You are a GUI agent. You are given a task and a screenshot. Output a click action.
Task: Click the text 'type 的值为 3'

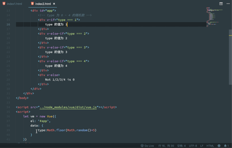[x=56, y=52]
